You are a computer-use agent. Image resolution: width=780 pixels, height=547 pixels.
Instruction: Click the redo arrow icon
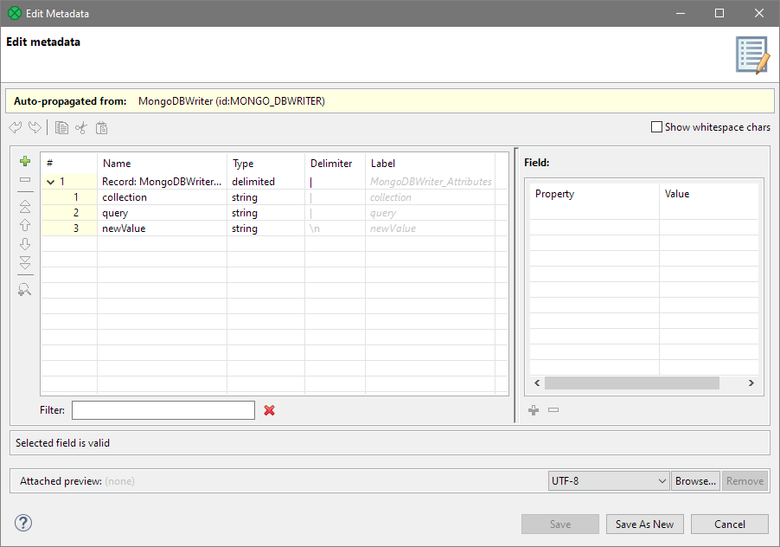[x=35, y=127]
